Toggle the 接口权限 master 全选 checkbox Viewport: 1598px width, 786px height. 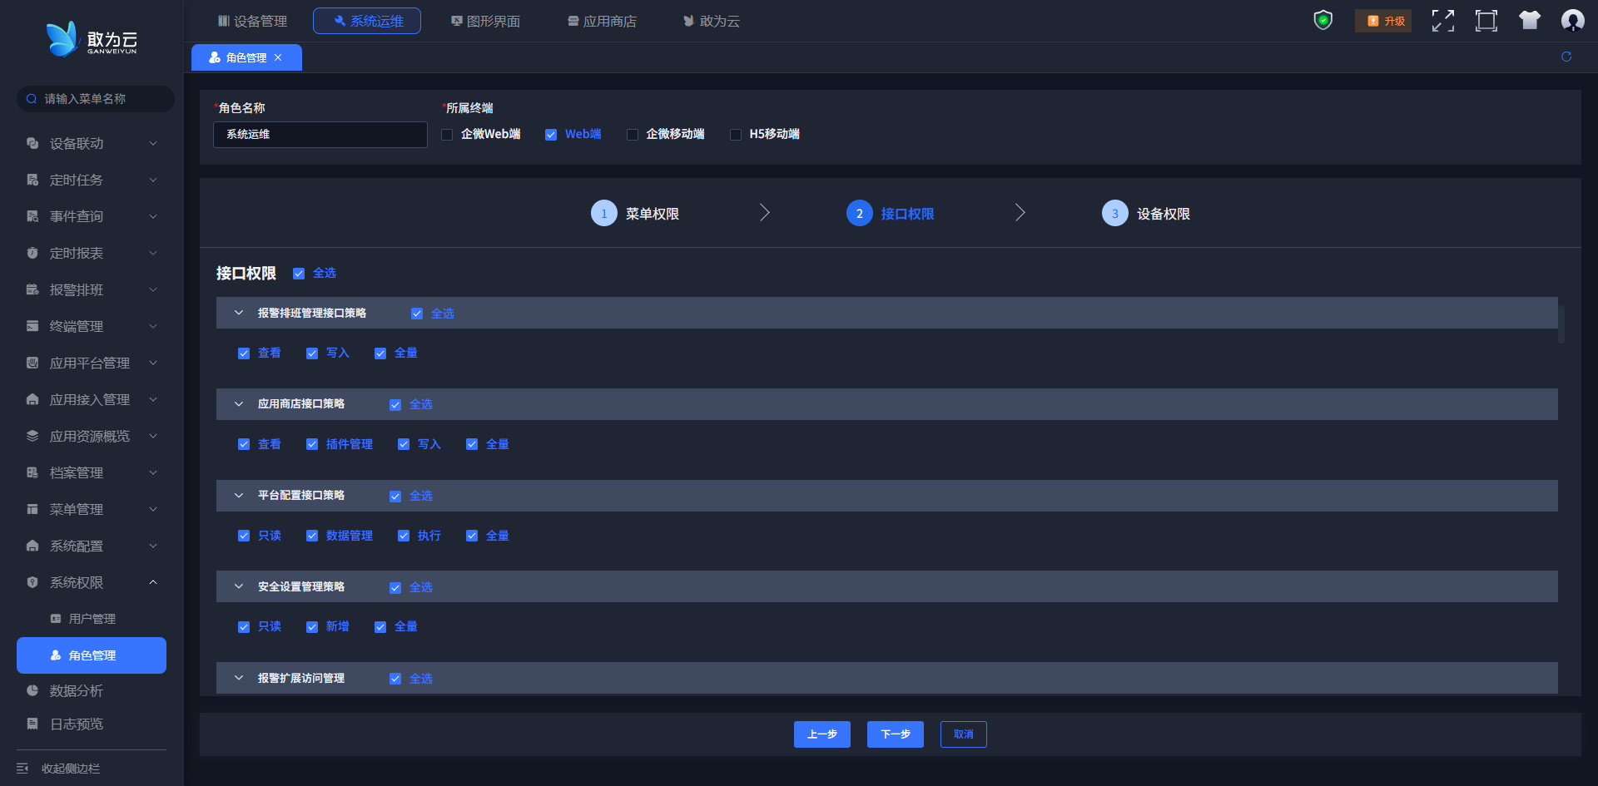[299, 274]
